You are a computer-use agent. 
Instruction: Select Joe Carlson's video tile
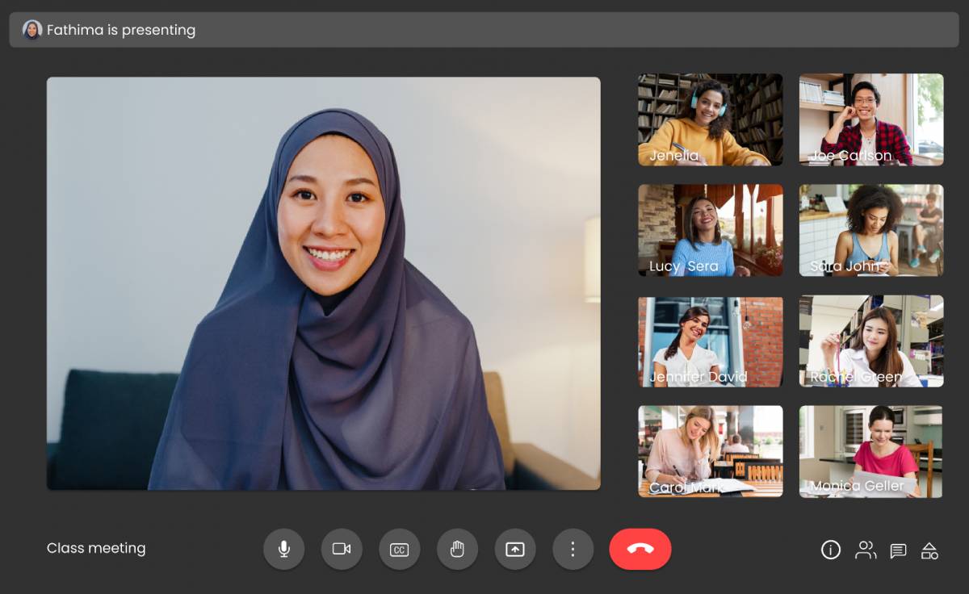pyautogui.click(x=870, y=119)
